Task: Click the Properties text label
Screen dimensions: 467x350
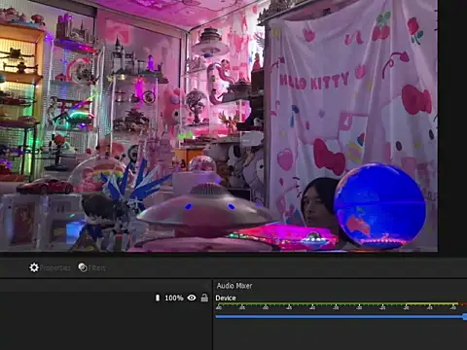Action: point(55,268)
